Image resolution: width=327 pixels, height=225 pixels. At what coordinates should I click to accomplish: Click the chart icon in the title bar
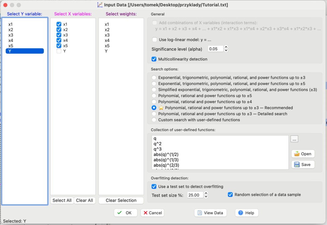[99, 5]
